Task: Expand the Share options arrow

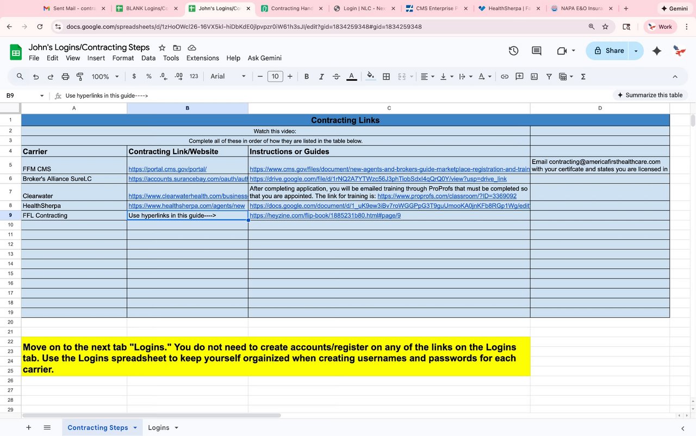Action: [636, 50]
